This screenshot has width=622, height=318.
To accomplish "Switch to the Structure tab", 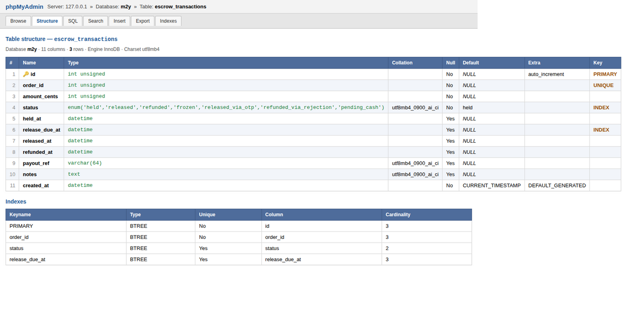I will click(x=47, y=21).
